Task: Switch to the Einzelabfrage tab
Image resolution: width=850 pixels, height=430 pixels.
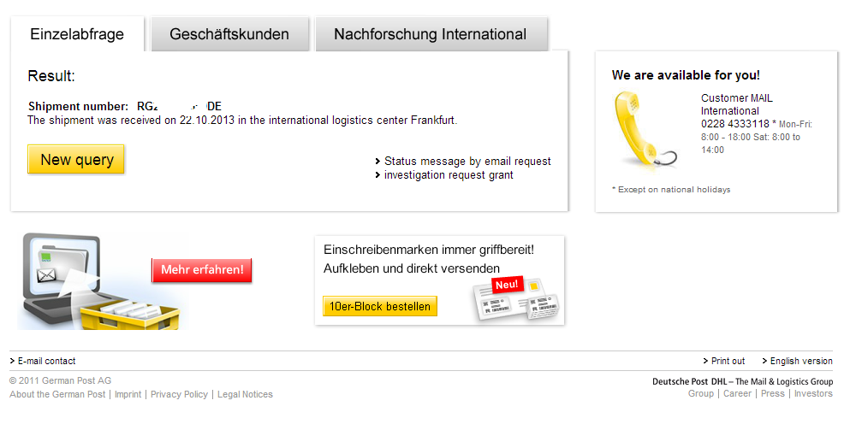Action: tap(77, 34)
